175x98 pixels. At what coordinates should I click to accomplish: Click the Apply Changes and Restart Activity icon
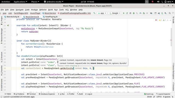point(127,13)
